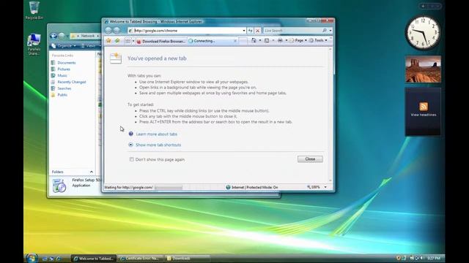Click Explorer window Forward arrow button
469x263 pixels.
[x=62, y=36]
